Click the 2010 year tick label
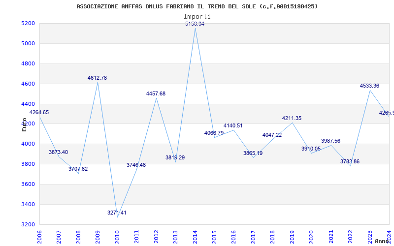394x246 pixels. click(117, 237)
